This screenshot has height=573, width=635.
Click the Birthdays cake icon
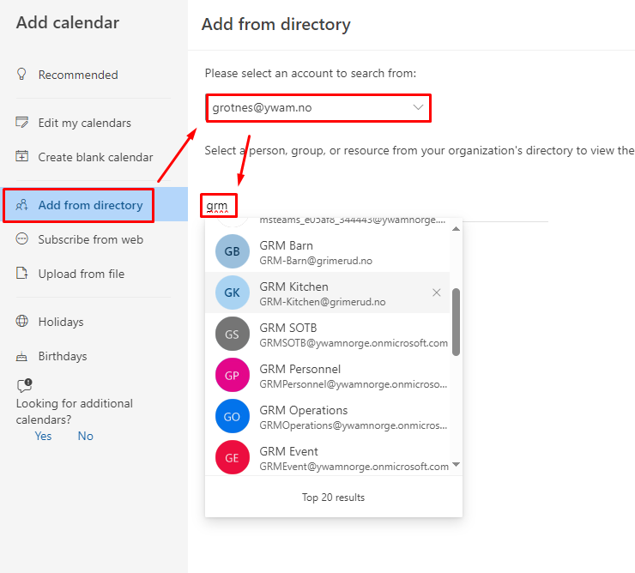22,356
